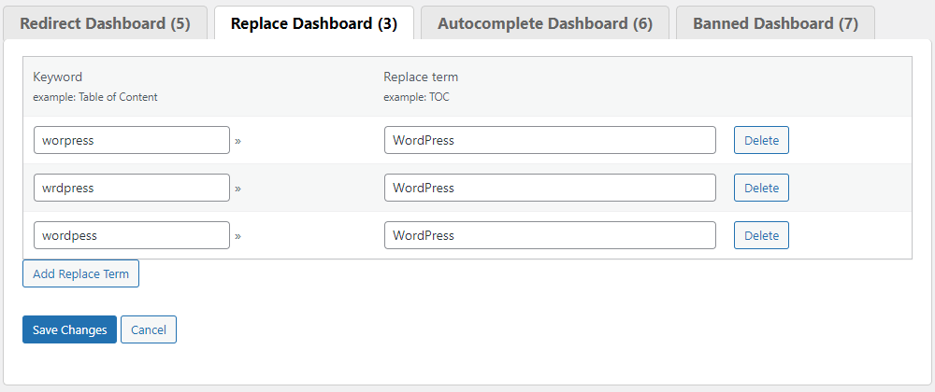Go to the Banned Dashboard tab
The image size is (935, 392).
coord(775,23)
